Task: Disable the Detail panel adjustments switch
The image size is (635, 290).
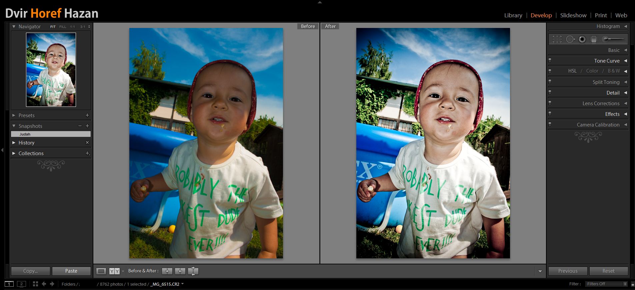Action: pyautogui.click(x=550, y=92)
